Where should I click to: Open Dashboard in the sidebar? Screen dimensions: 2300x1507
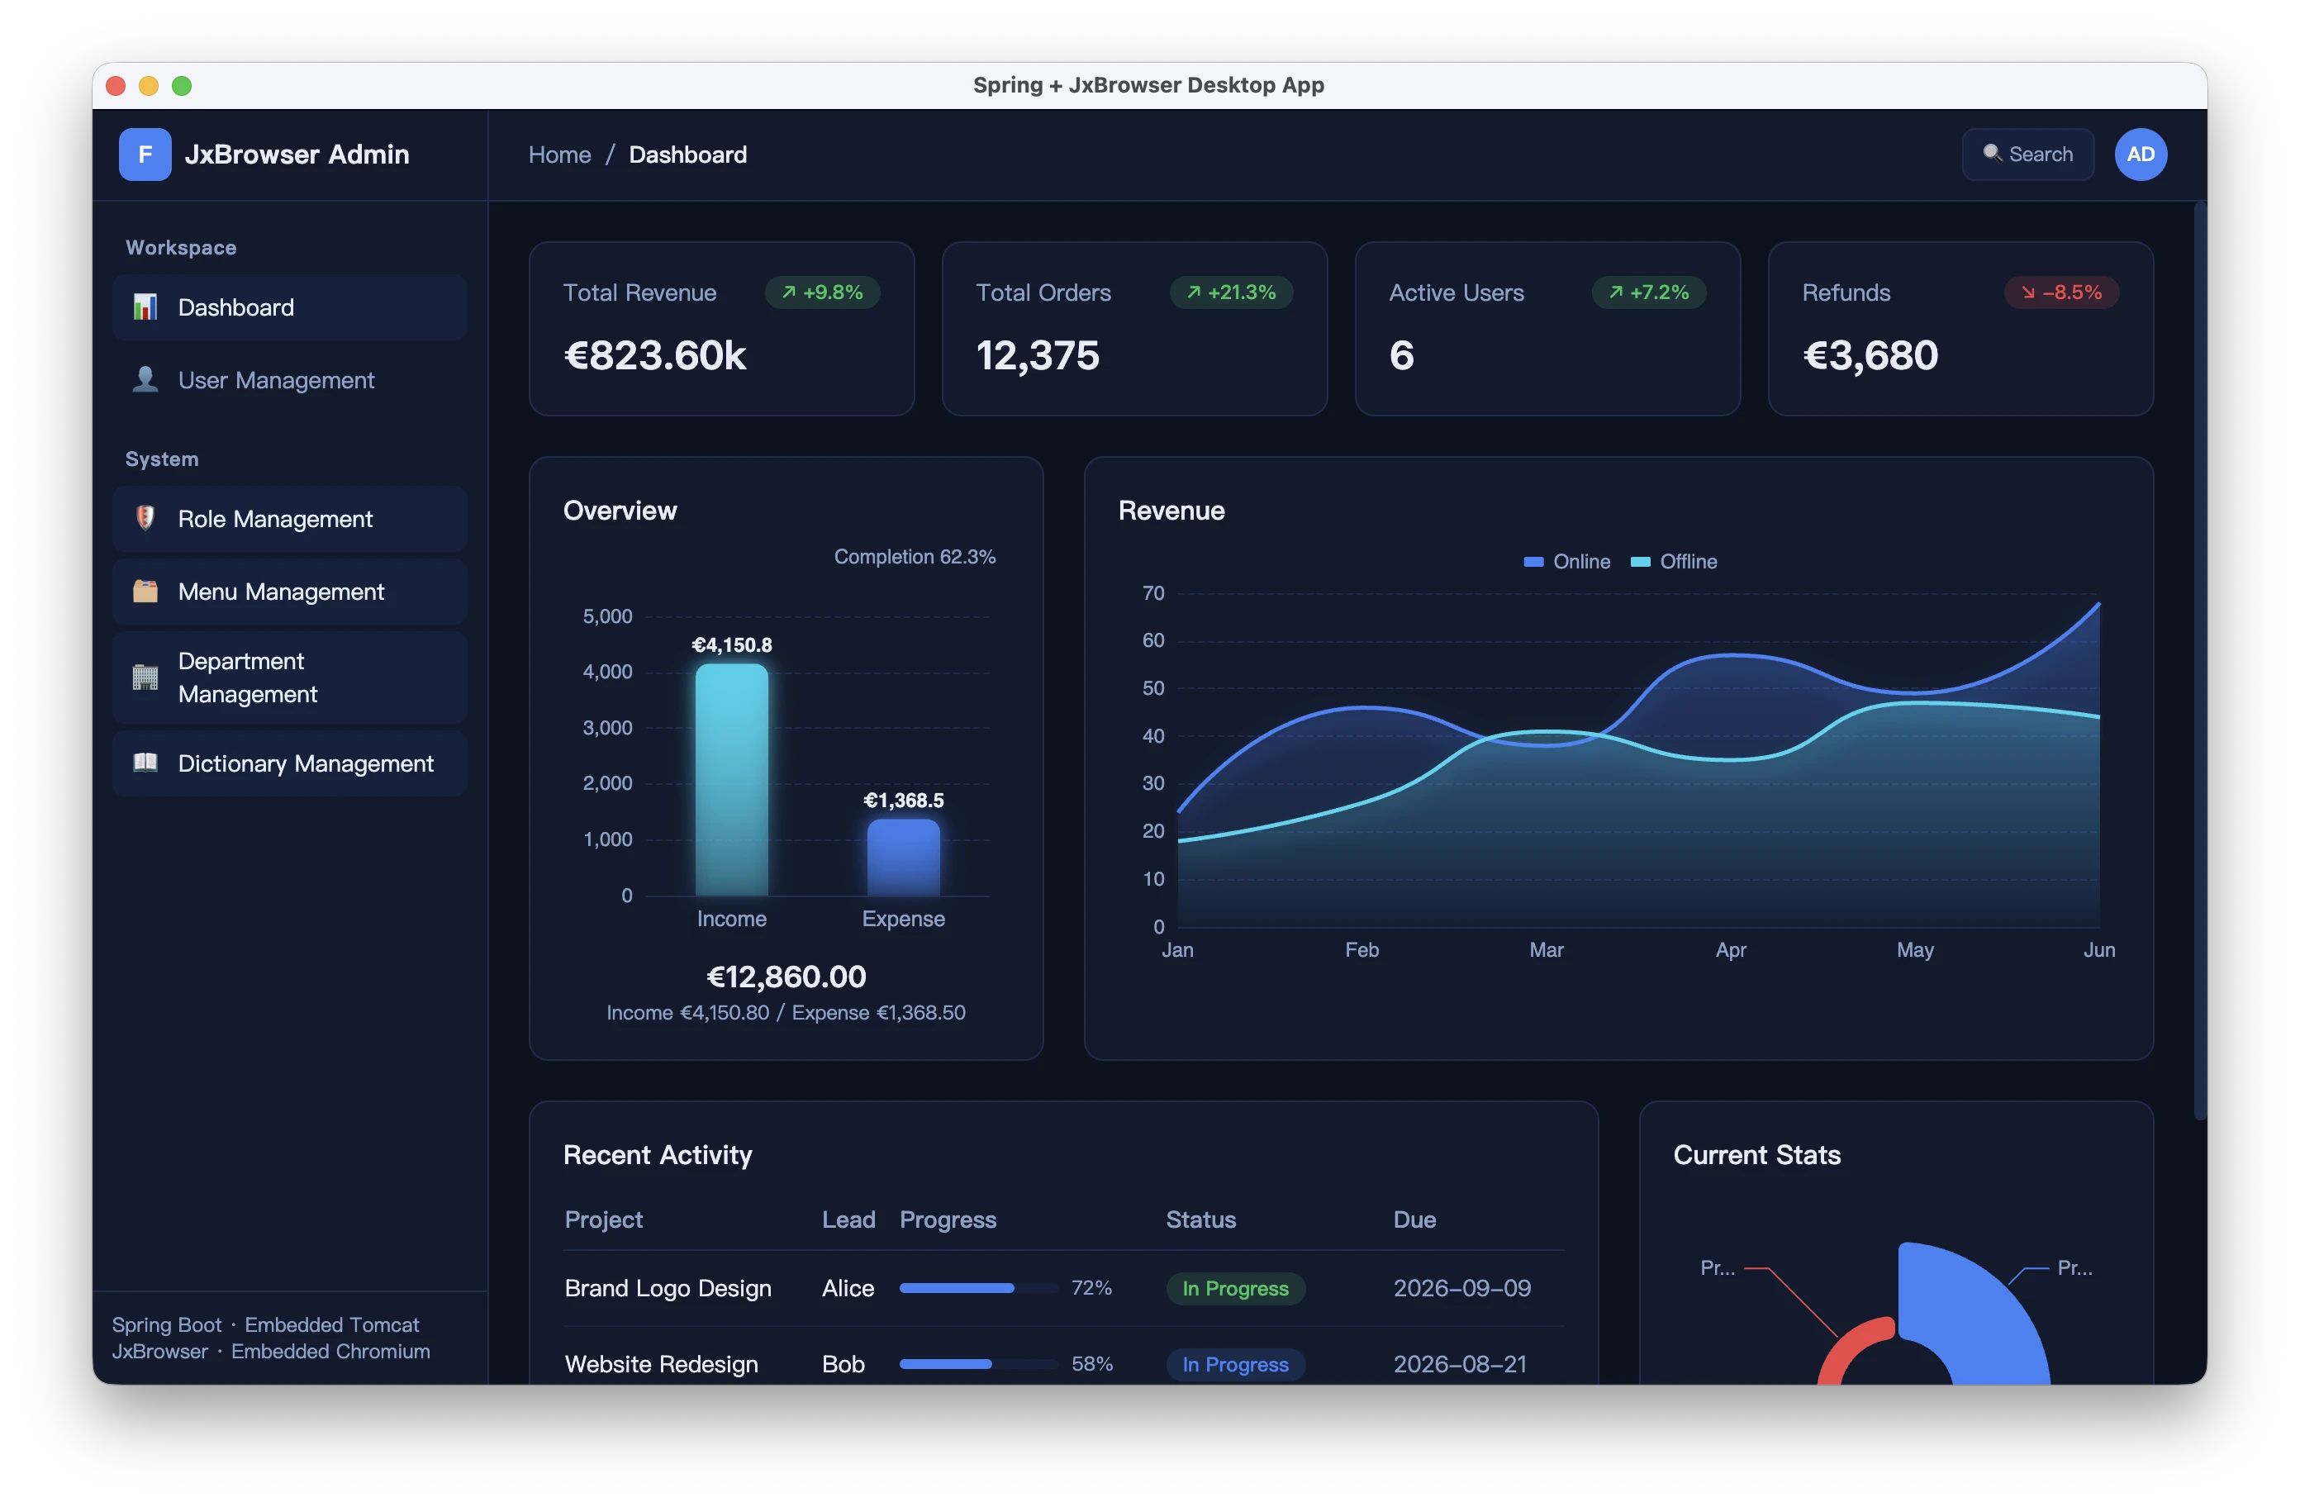pos(290,307)
